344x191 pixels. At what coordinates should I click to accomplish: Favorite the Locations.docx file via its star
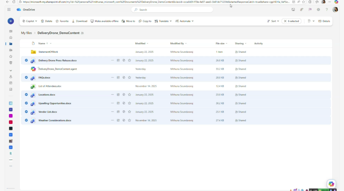[x=129, y=95]
